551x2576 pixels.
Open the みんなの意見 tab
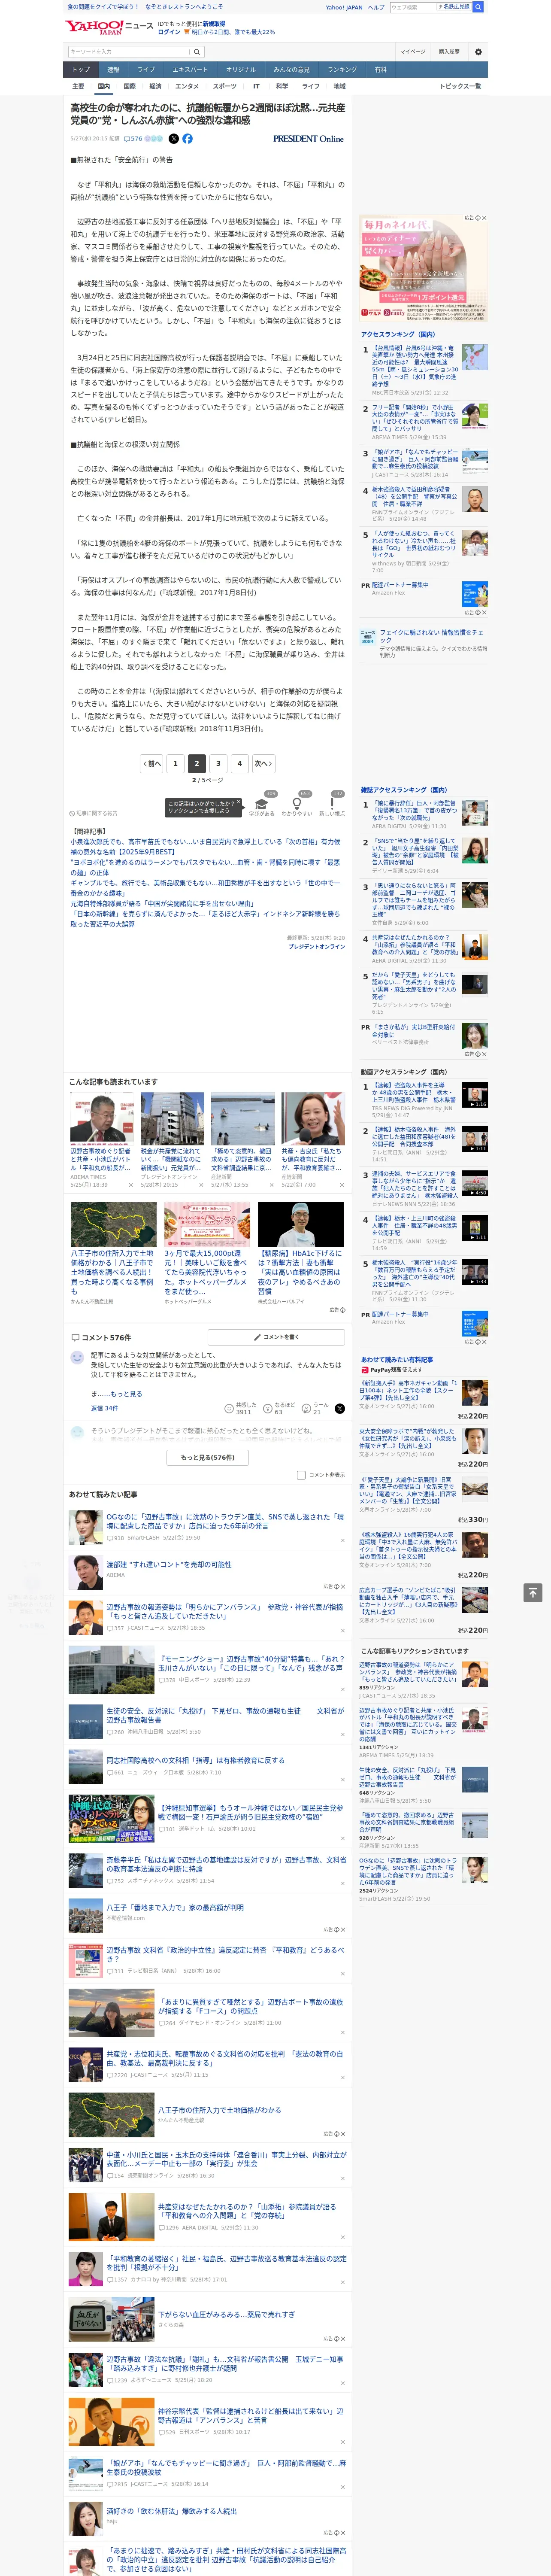292,70
